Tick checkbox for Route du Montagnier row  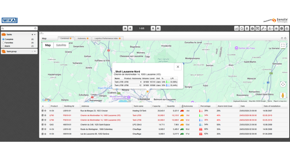(x=42, y=129)
